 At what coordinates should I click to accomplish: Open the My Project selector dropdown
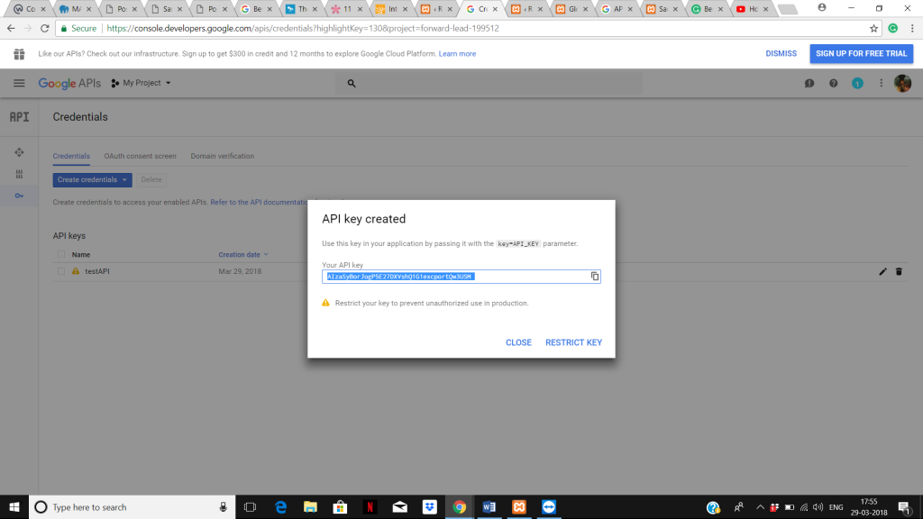pyautogui.click(x=141, y=83)
